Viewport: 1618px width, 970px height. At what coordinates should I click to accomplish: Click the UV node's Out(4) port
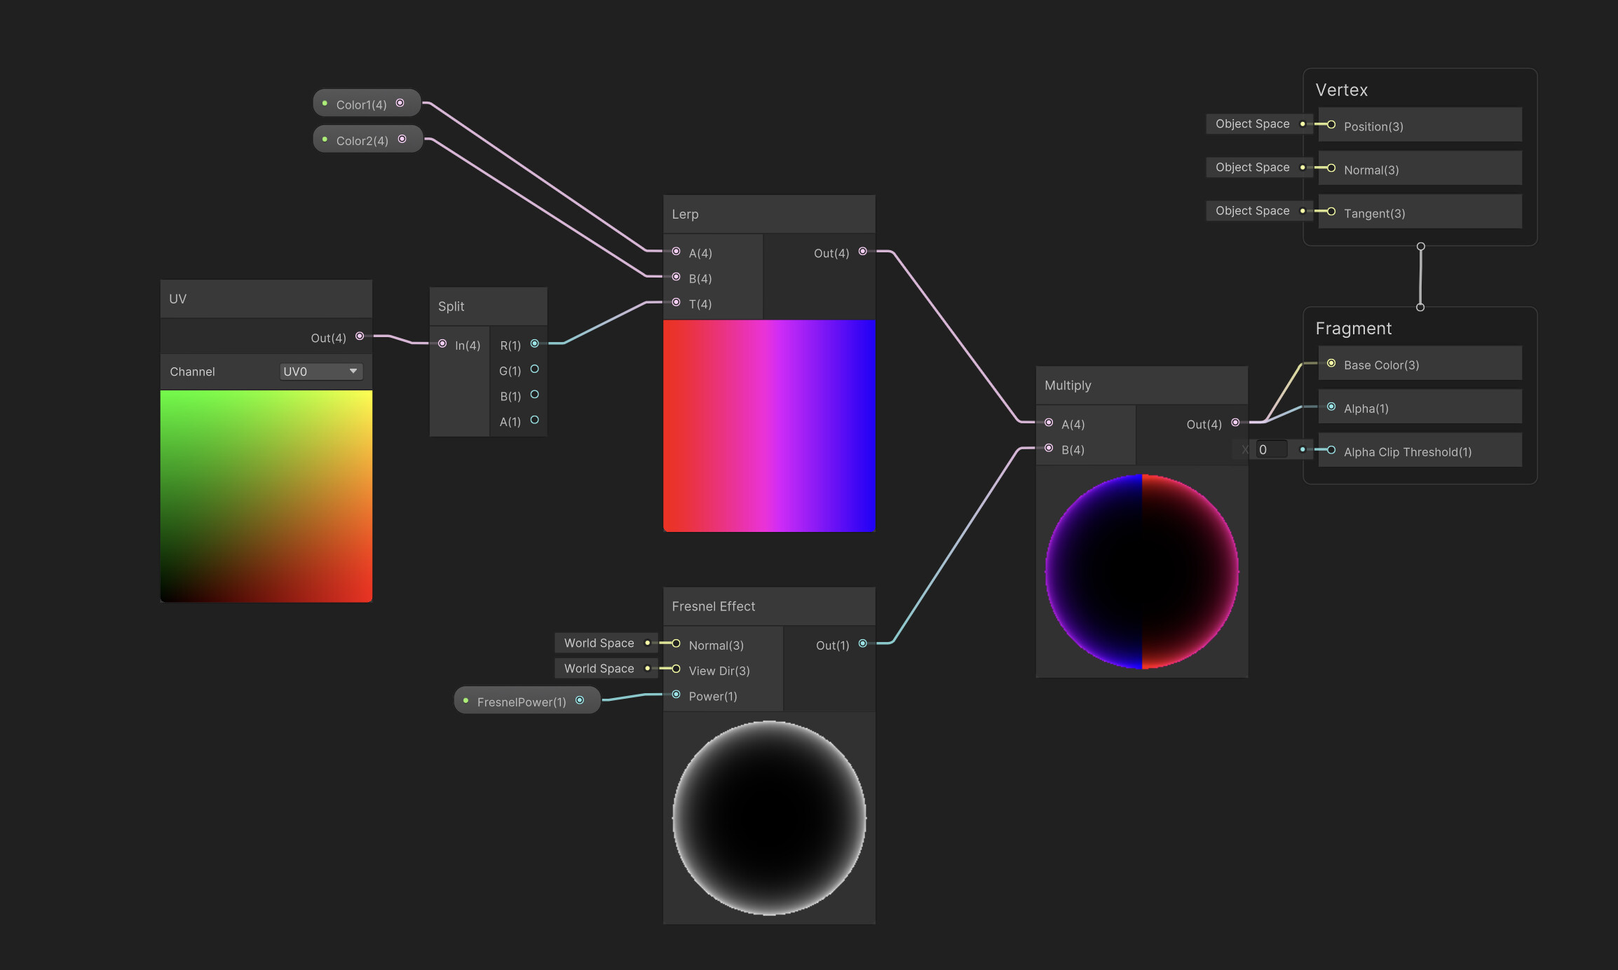tap(360, 336)
